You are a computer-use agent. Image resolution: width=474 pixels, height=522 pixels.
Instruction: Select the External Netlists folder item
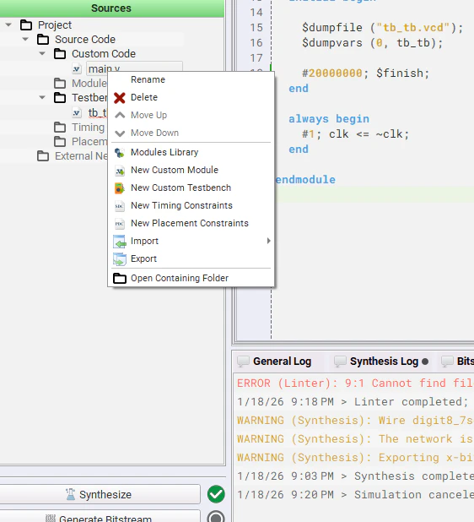73,156
